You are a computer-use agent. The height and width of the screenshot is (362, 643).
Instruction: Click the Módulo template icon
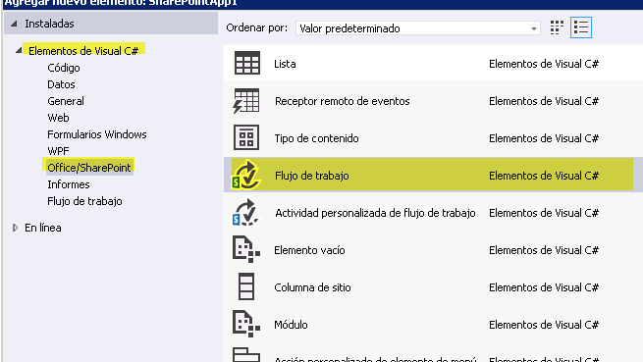pyautogui.click(x=246, y=324)
